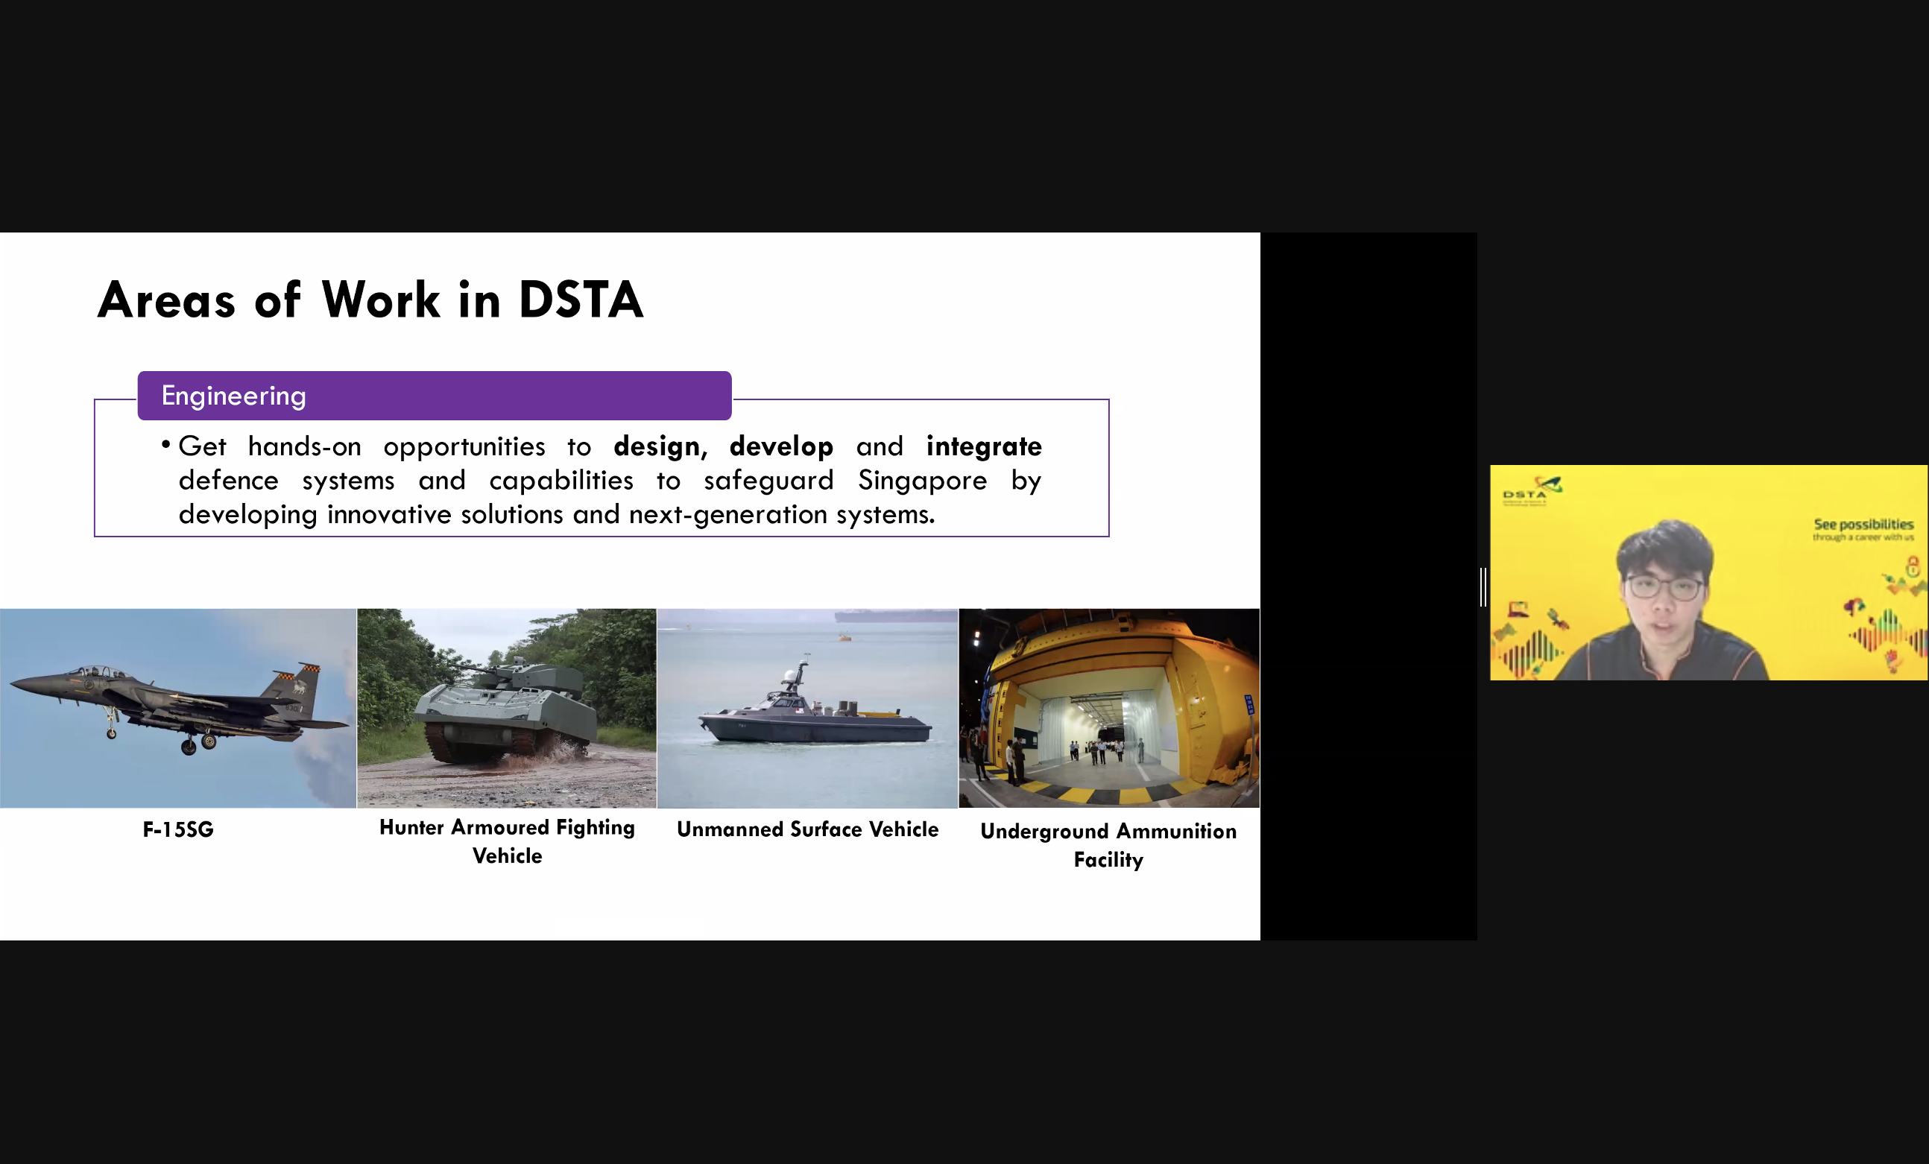Select the purple Engineering header banner

434,395
